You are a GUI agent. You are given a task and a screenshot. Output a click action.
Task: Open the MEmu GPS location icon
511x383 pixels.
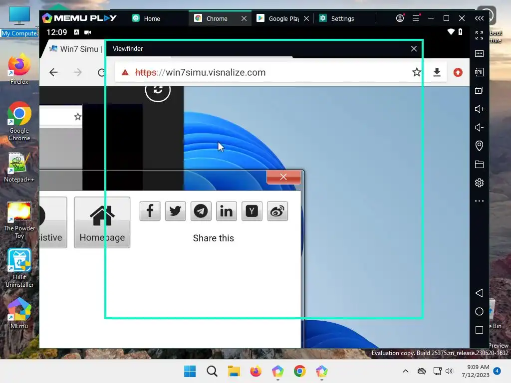[479, 146]
